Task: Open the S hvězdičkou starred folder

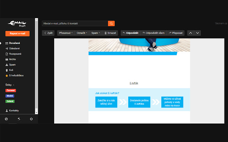Action: point(14,76)
